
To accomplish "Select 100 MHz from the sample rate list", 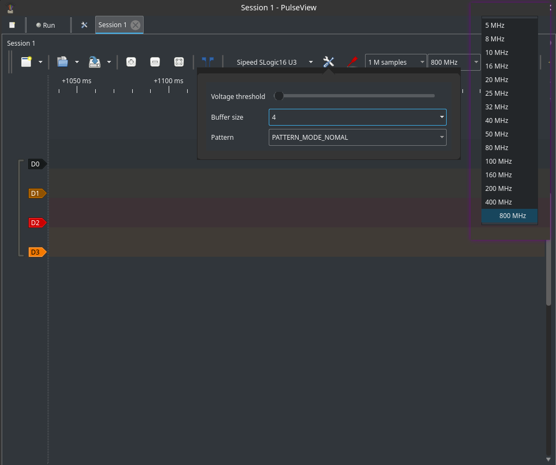I will [x=498, y=162].
